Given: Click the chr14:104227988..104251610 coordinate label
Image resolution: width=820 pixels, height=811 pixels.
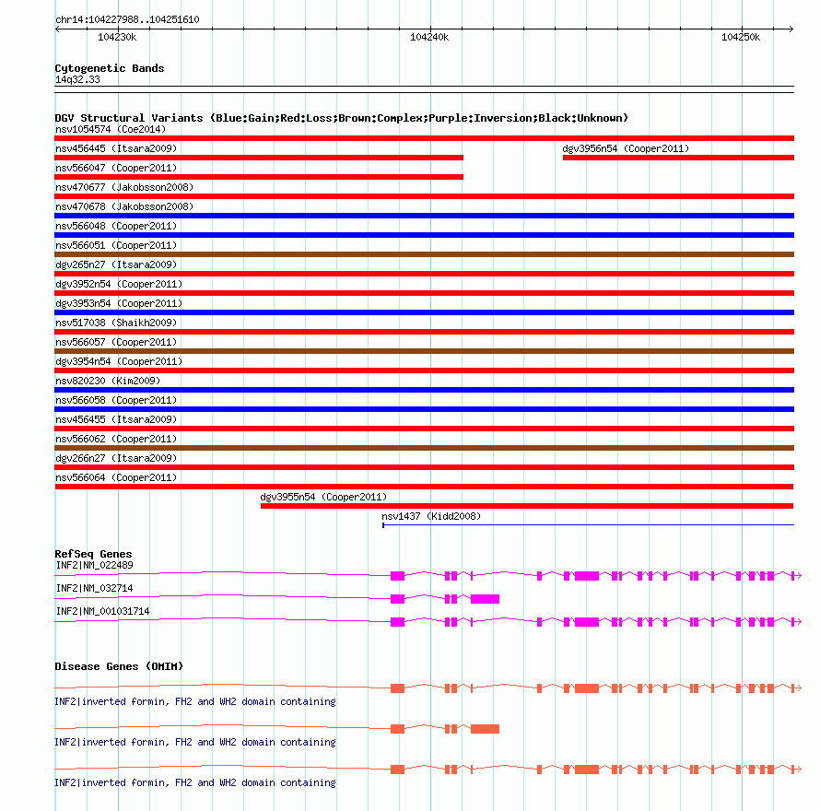Looking at the screenshot, I should (x=127, y=20).
